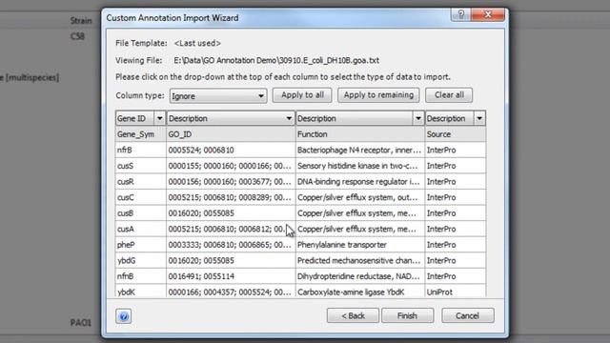
Task: Select the GO_ID header cell
Action: [231, 134]
